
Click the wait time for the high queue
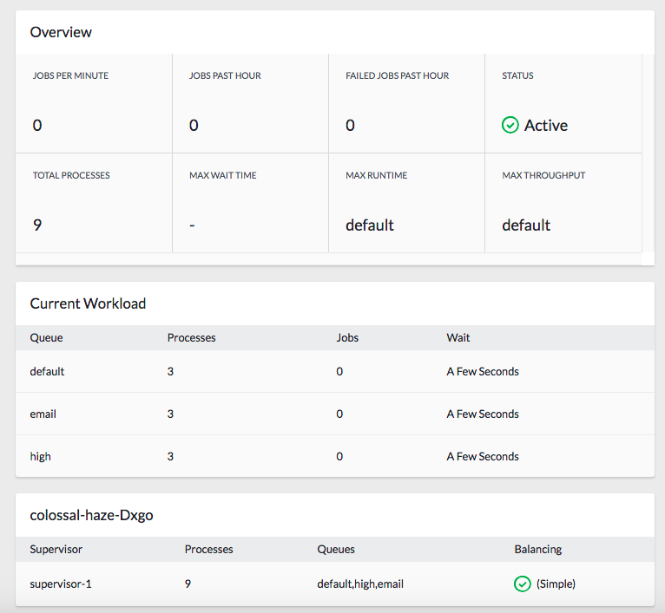tap(483, 456)
